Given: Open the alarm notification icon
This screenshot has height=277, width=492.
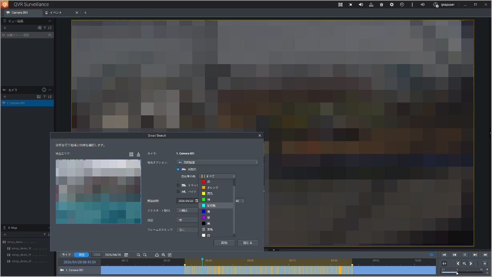Looking at the screenshot, I should pyautogui.click(x=381, y=5).
